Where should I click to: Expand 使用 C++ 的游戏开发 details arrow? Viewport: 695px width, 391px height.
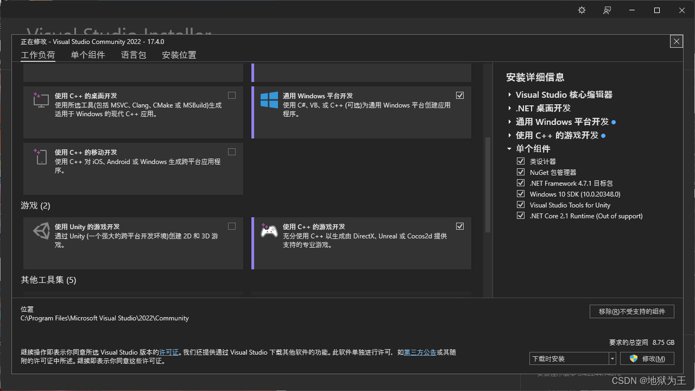click(x=510, y=136)
